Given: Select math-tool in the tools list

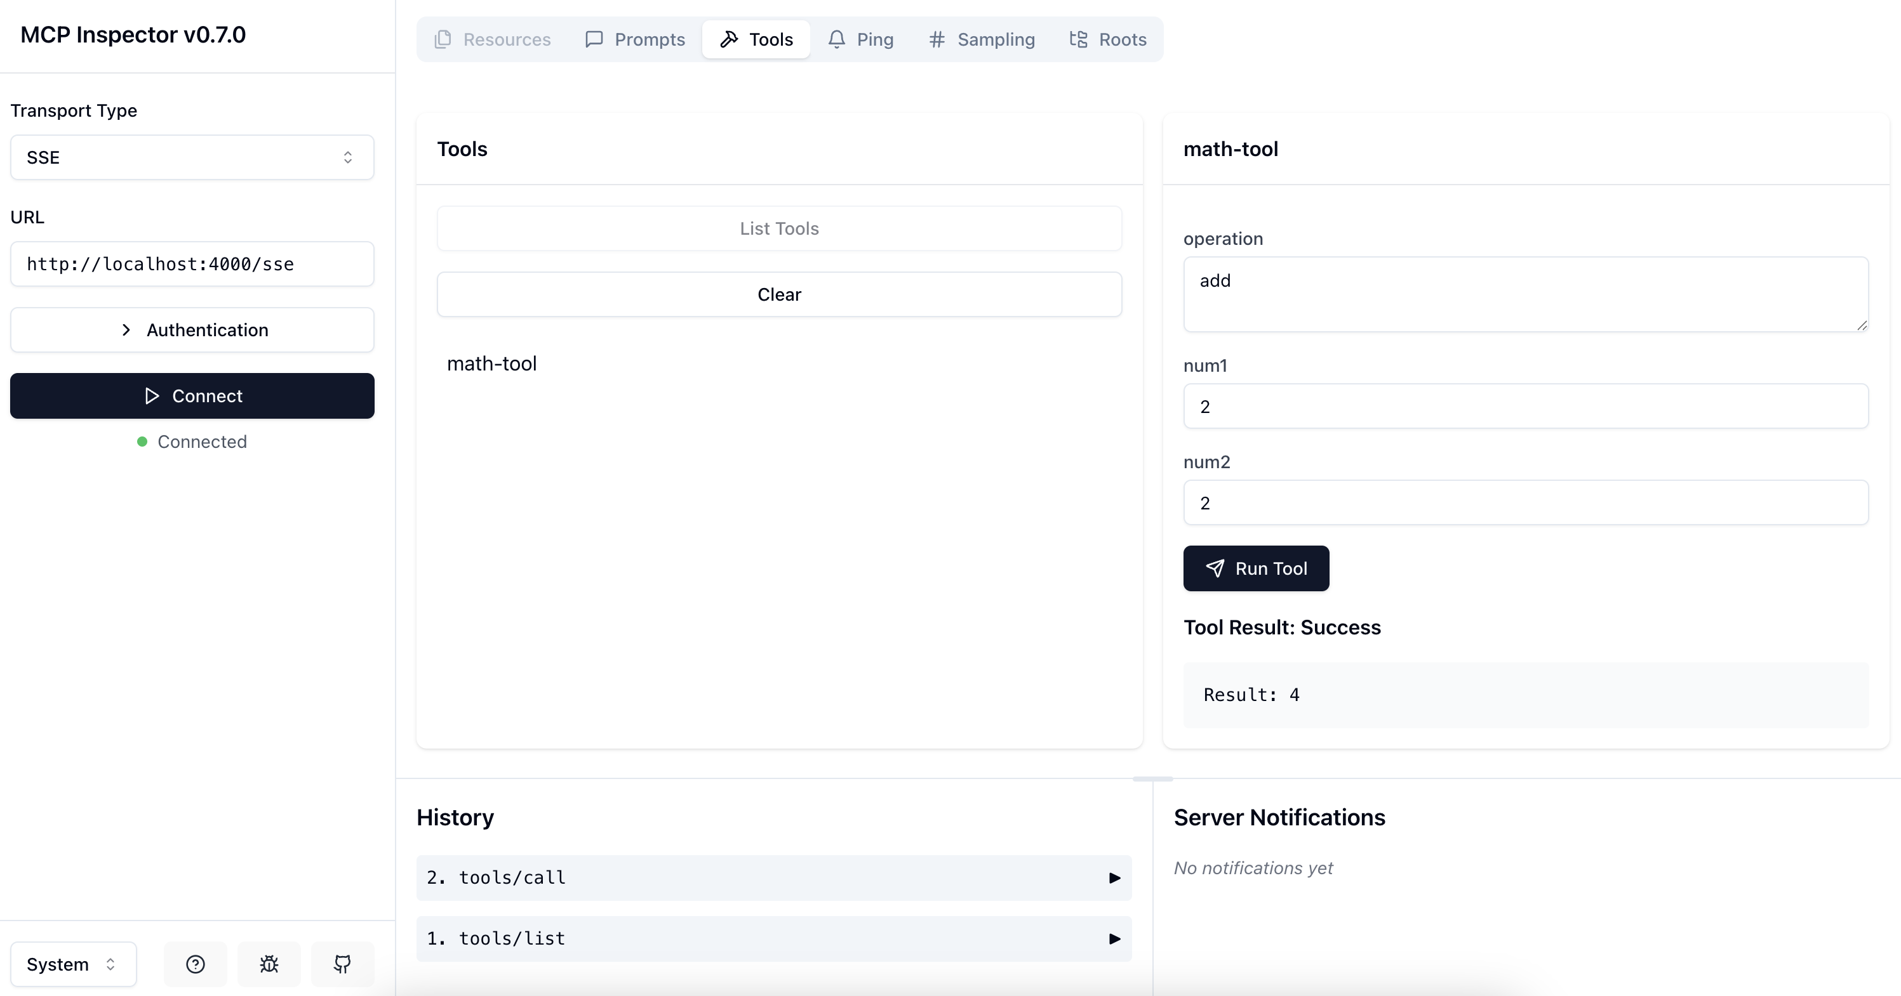Looking at the screenshot, I should pyautogui.click(x=492, y=364).
